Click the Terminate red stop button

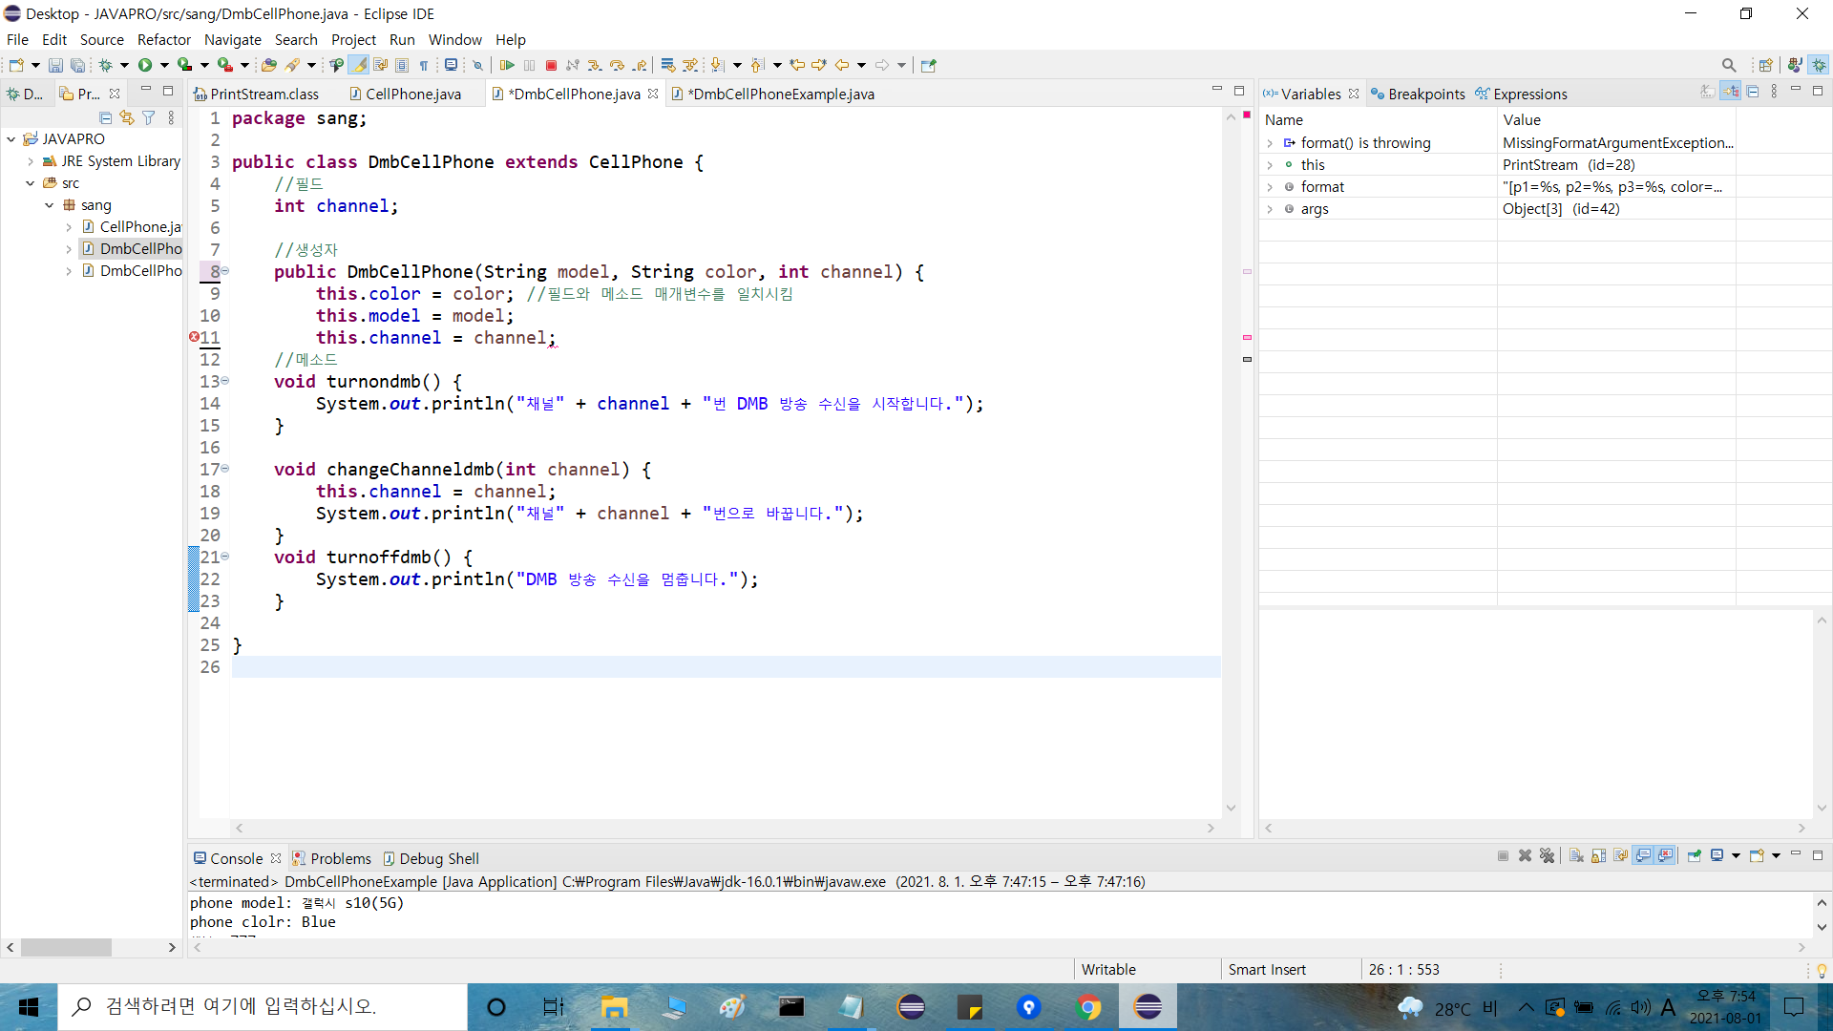point(551,65)
